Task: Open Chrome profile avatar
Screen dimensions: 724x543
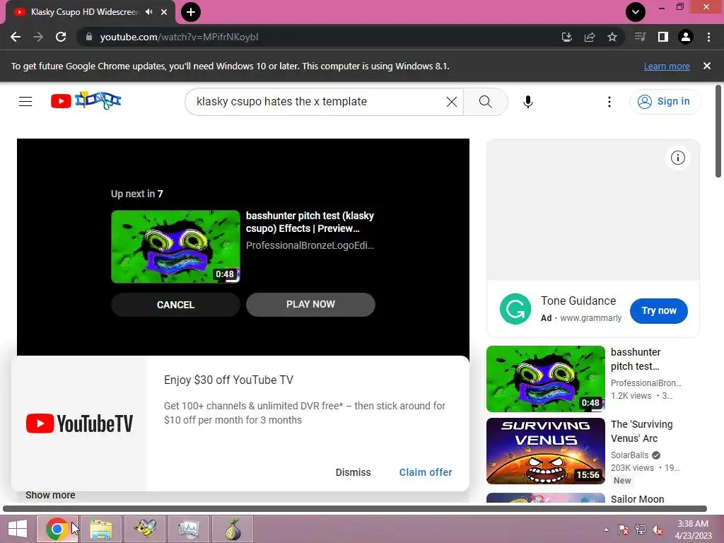Action: pos(686,37)
